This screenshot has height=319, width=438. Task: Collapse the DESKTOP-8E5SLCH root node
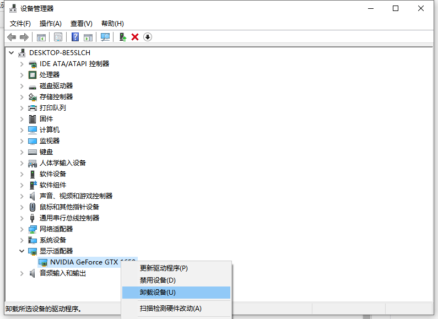pos(12,52)
